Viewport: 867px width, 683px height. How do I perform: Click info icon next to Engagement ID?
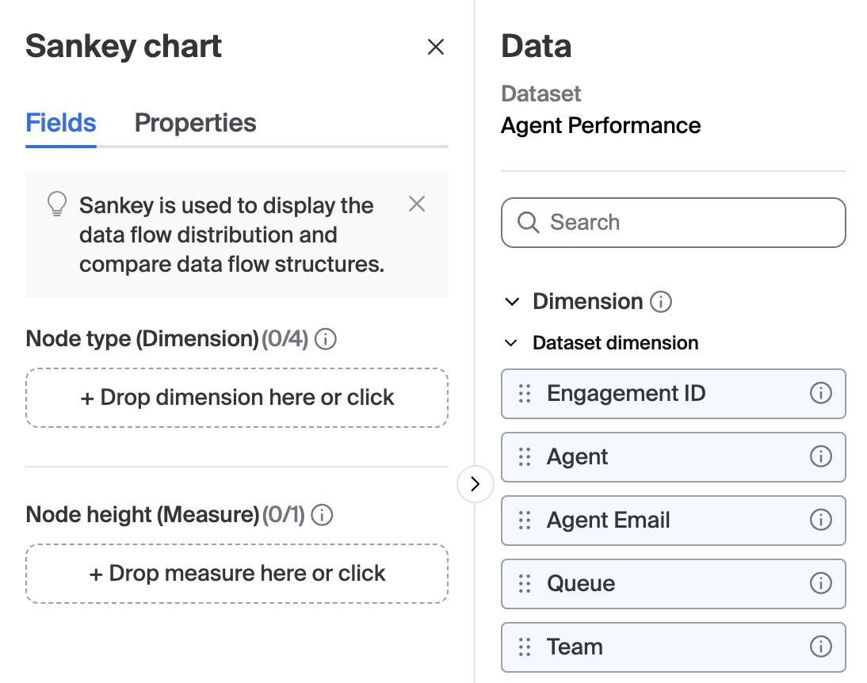pyautogui.click(x=820, y=393)
